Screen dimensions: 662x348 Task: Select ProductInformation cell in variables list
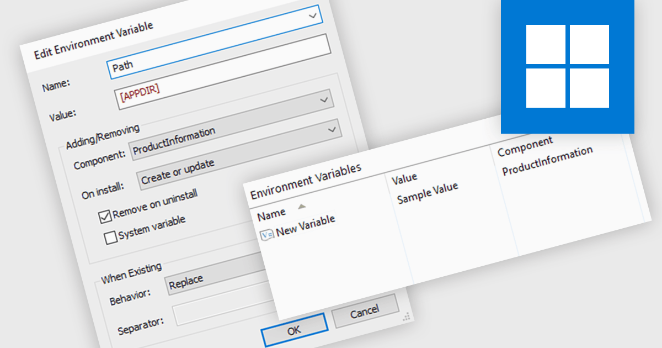(547, 161)
